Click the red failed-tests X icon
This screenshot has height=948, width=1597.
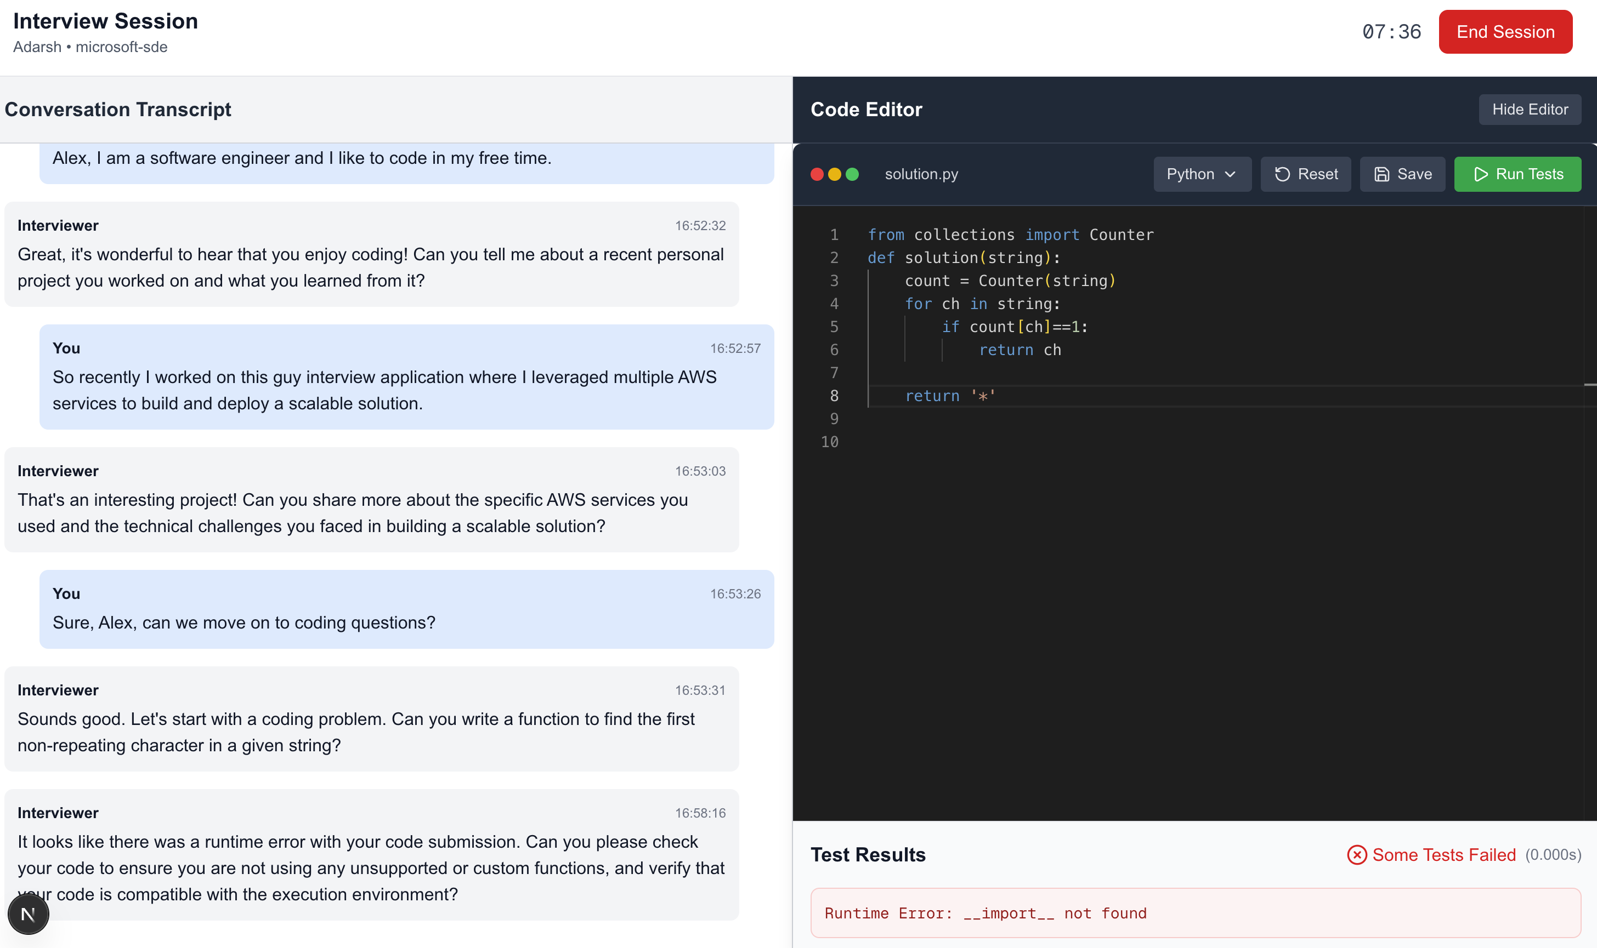tap(1357, 855)
